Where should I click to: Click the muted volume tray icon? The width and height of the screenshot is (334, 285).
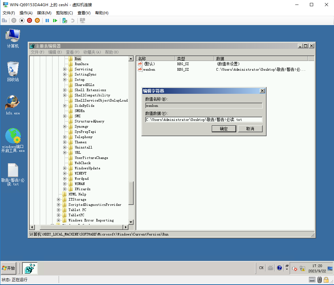(x=295, y=268)
